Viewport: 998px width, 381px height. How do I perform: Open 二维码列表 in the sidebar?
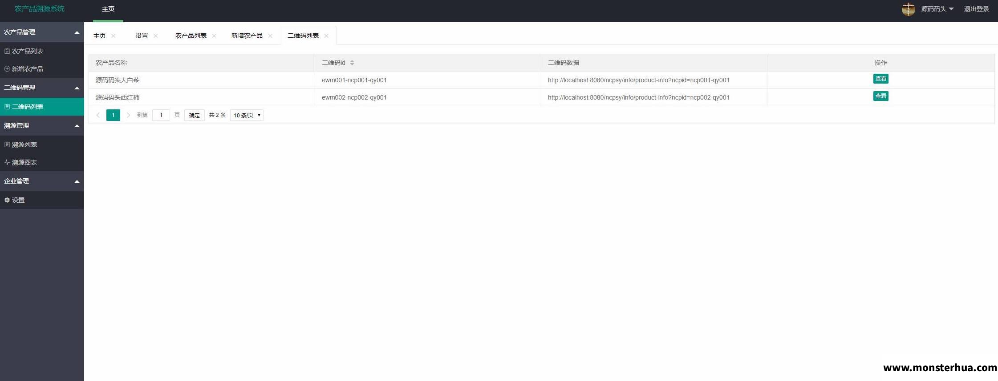pyautogui.click(x=42, y=107)
